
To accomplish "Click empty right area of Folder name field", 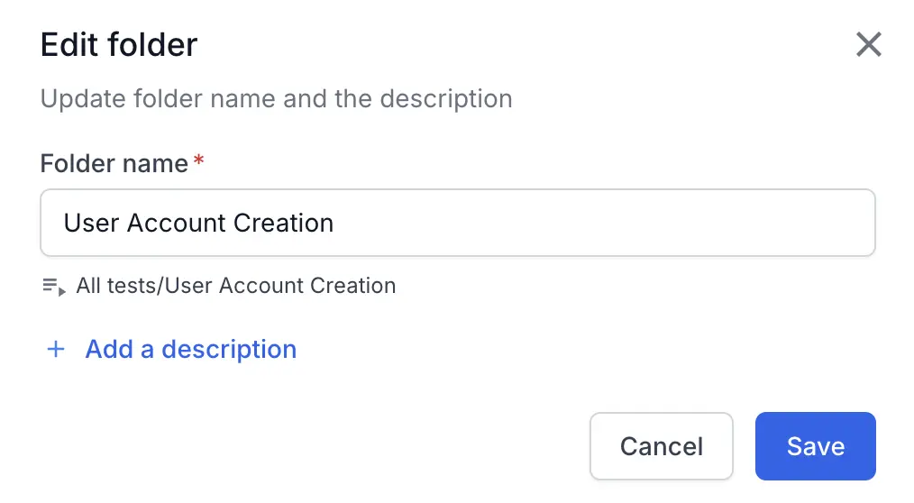I will (676, 223).
